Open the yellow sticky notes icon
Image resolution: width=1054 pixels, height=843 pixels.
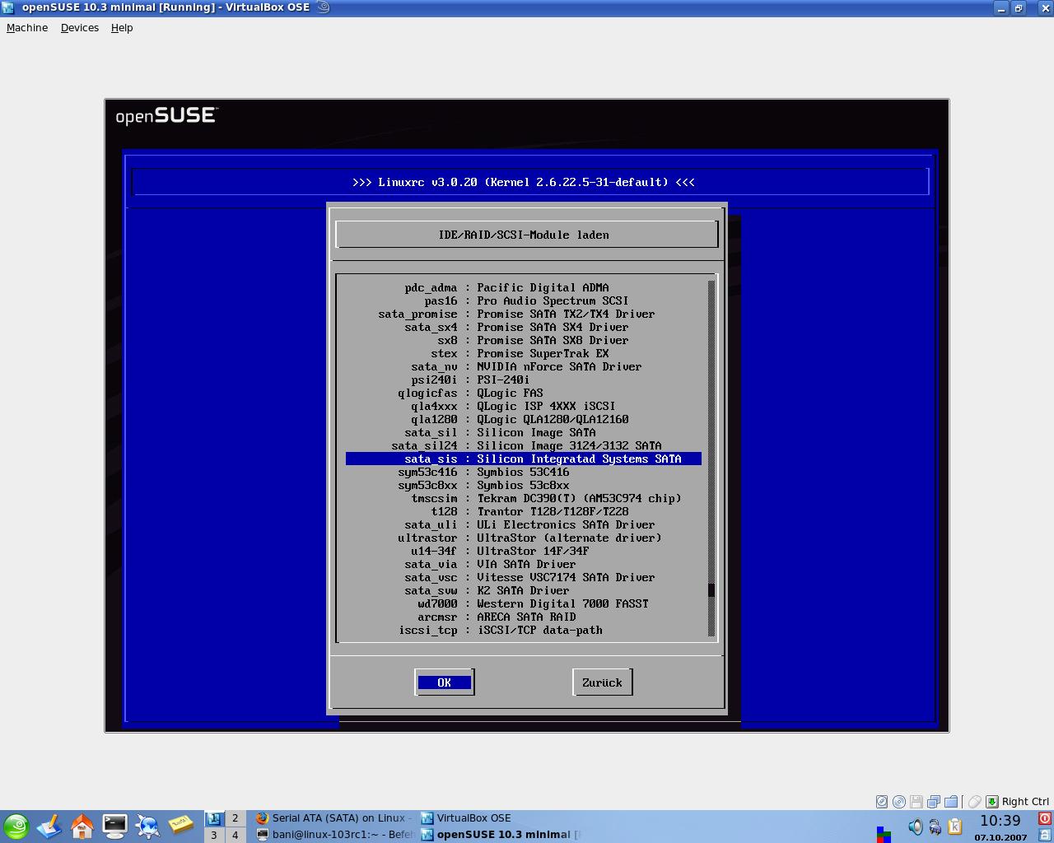[x=180, y=826]
